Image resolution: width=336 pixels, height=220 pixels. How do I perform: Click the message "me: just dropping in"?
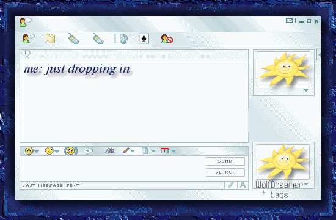click(77, 69)
